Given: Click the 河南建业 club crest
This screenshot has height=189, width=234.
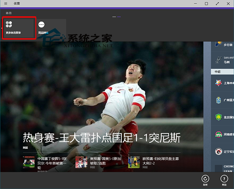Looking at the screenshot, I should (218, 134).
